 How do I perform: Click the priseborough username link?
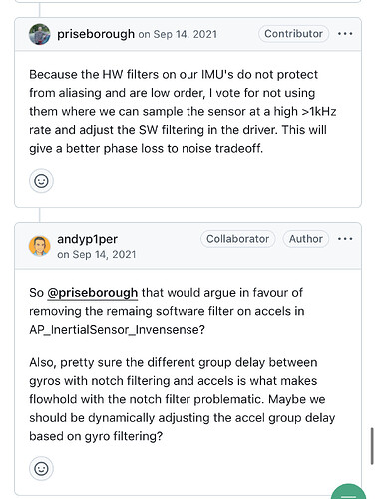96,34
